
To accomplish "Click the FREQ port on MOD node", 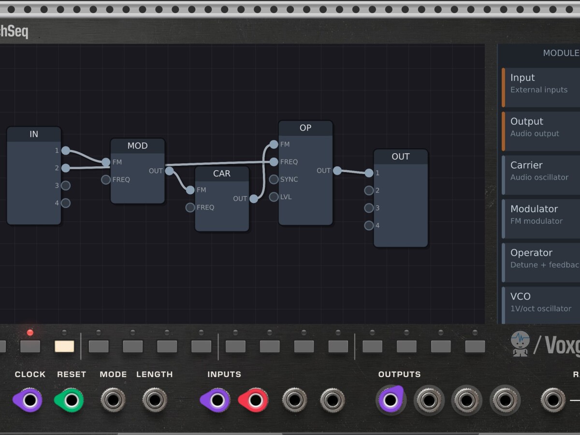I will pyautogui.click(x=106, y=180).
